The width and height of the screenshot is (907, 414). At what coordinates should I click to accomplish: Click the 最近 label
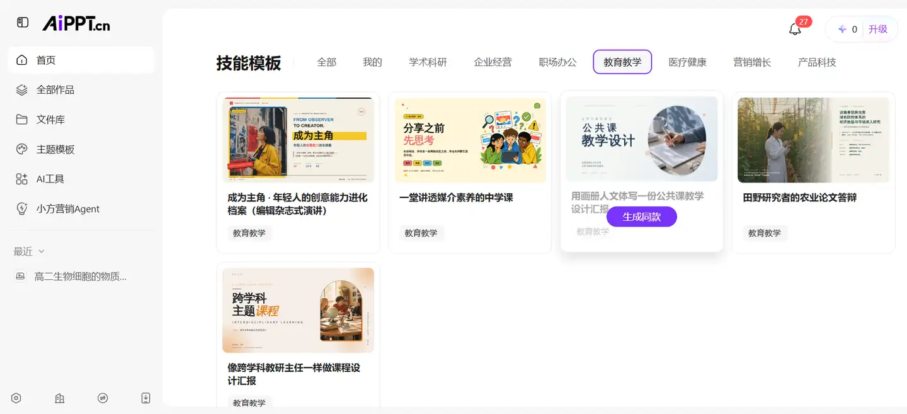tap(23, 252)
